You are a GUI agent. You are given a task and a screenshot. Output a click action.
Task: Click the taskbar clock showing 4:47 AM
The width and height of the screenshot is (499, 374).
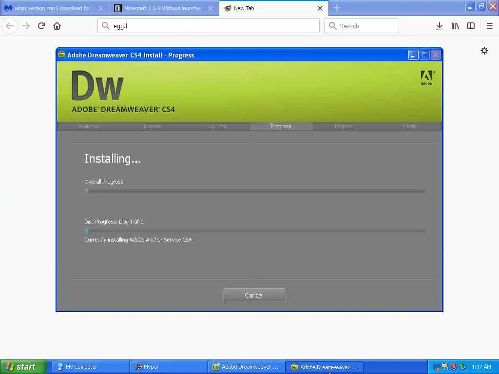coord(481,367)
